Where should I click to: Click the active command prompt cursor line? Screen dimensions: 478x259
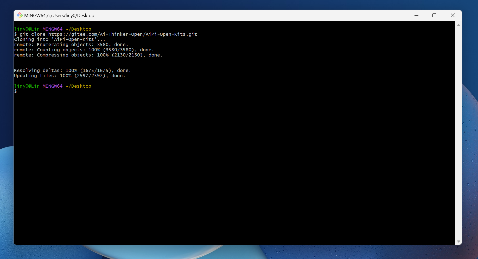[x=17, y=91]
